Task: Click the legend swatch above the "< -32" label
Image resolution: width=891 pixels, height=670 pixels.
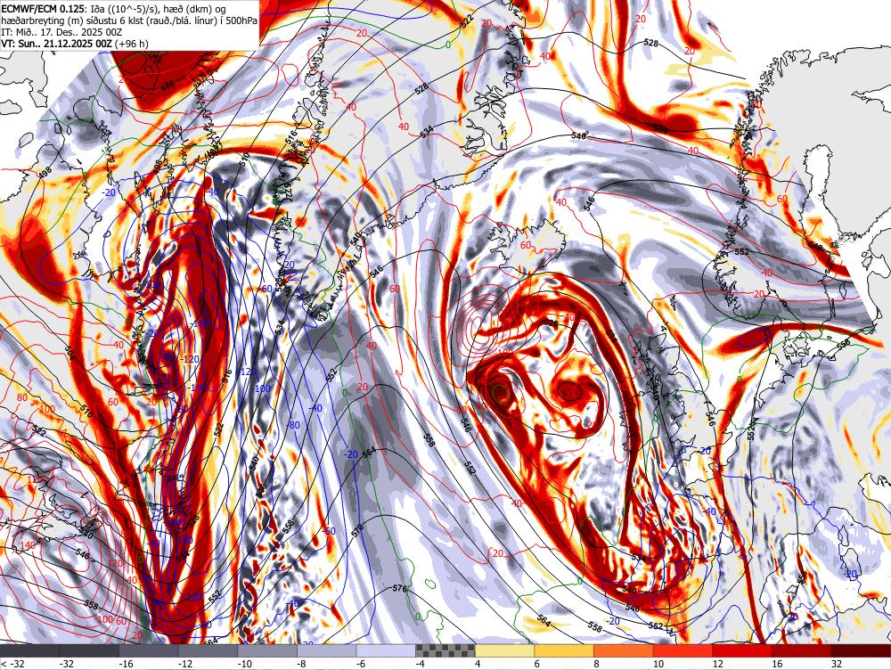Action: tap(29, 650)
